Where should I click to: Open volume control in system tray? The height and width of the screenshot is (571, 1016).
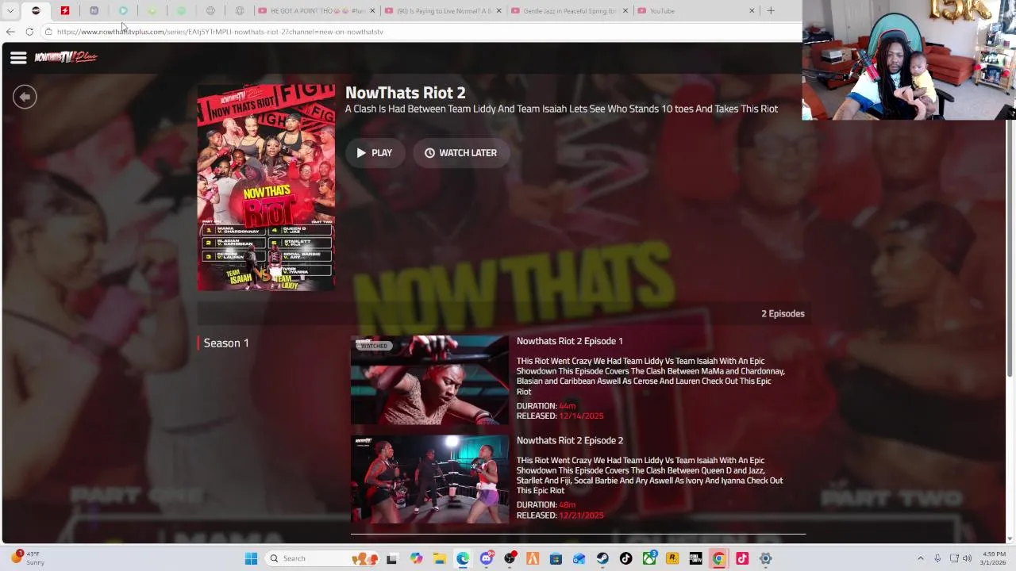coord(967,558)
